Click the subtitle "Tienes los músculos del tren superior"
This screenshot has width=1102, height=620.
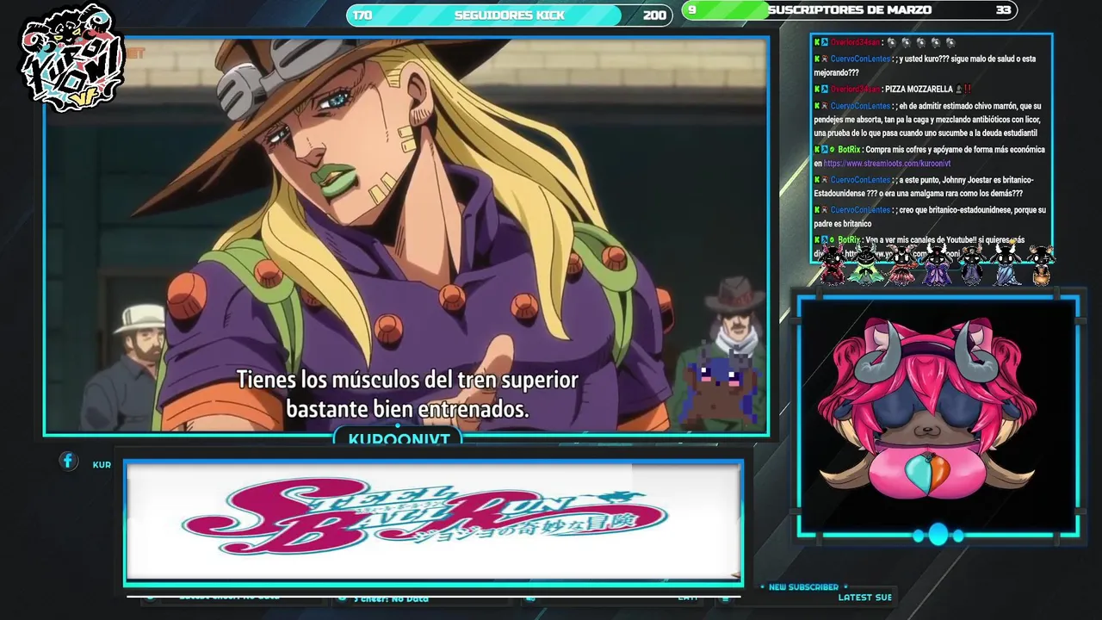(407, 380)
